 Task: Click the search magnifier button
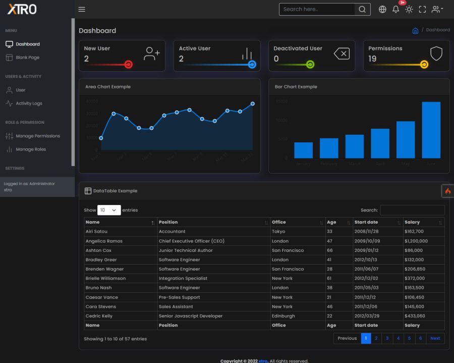pos(362,9)
